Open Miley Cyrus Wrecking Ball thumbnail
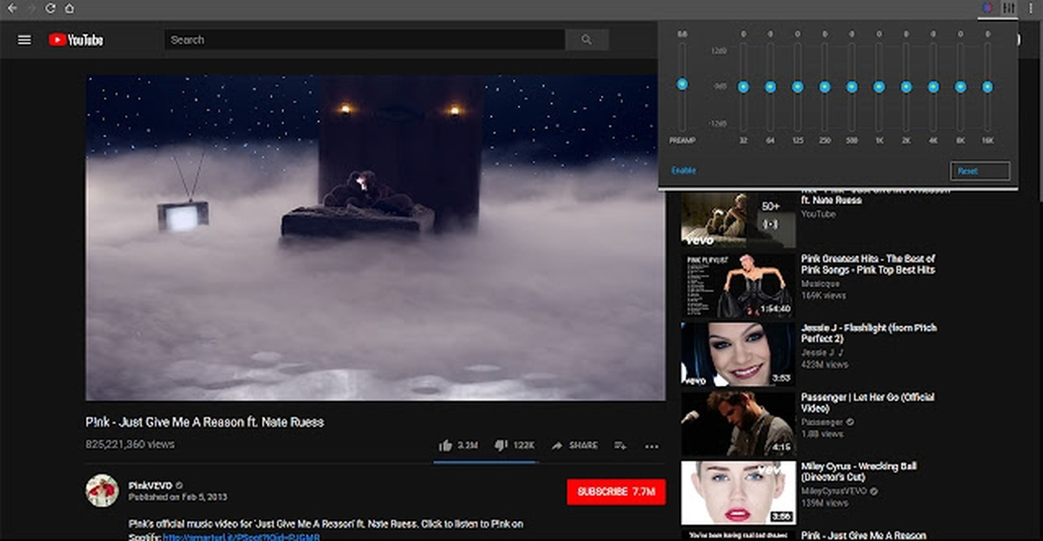Image resolution: width=1043 pixels, height=541 pixels. pos(738,493)
